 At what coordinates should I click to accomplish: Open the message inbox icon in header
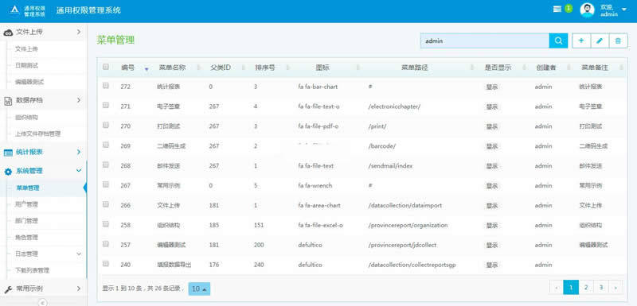(x=557, y=10)
